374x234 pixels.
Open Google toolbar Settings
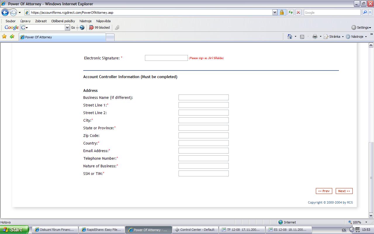tap(361, 27)
